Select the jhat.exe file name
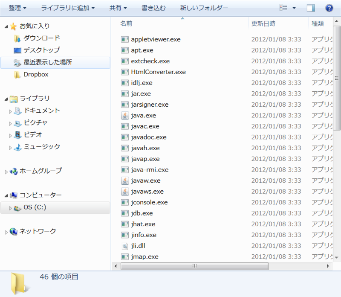The image size is (341, 297). point(143,224)
